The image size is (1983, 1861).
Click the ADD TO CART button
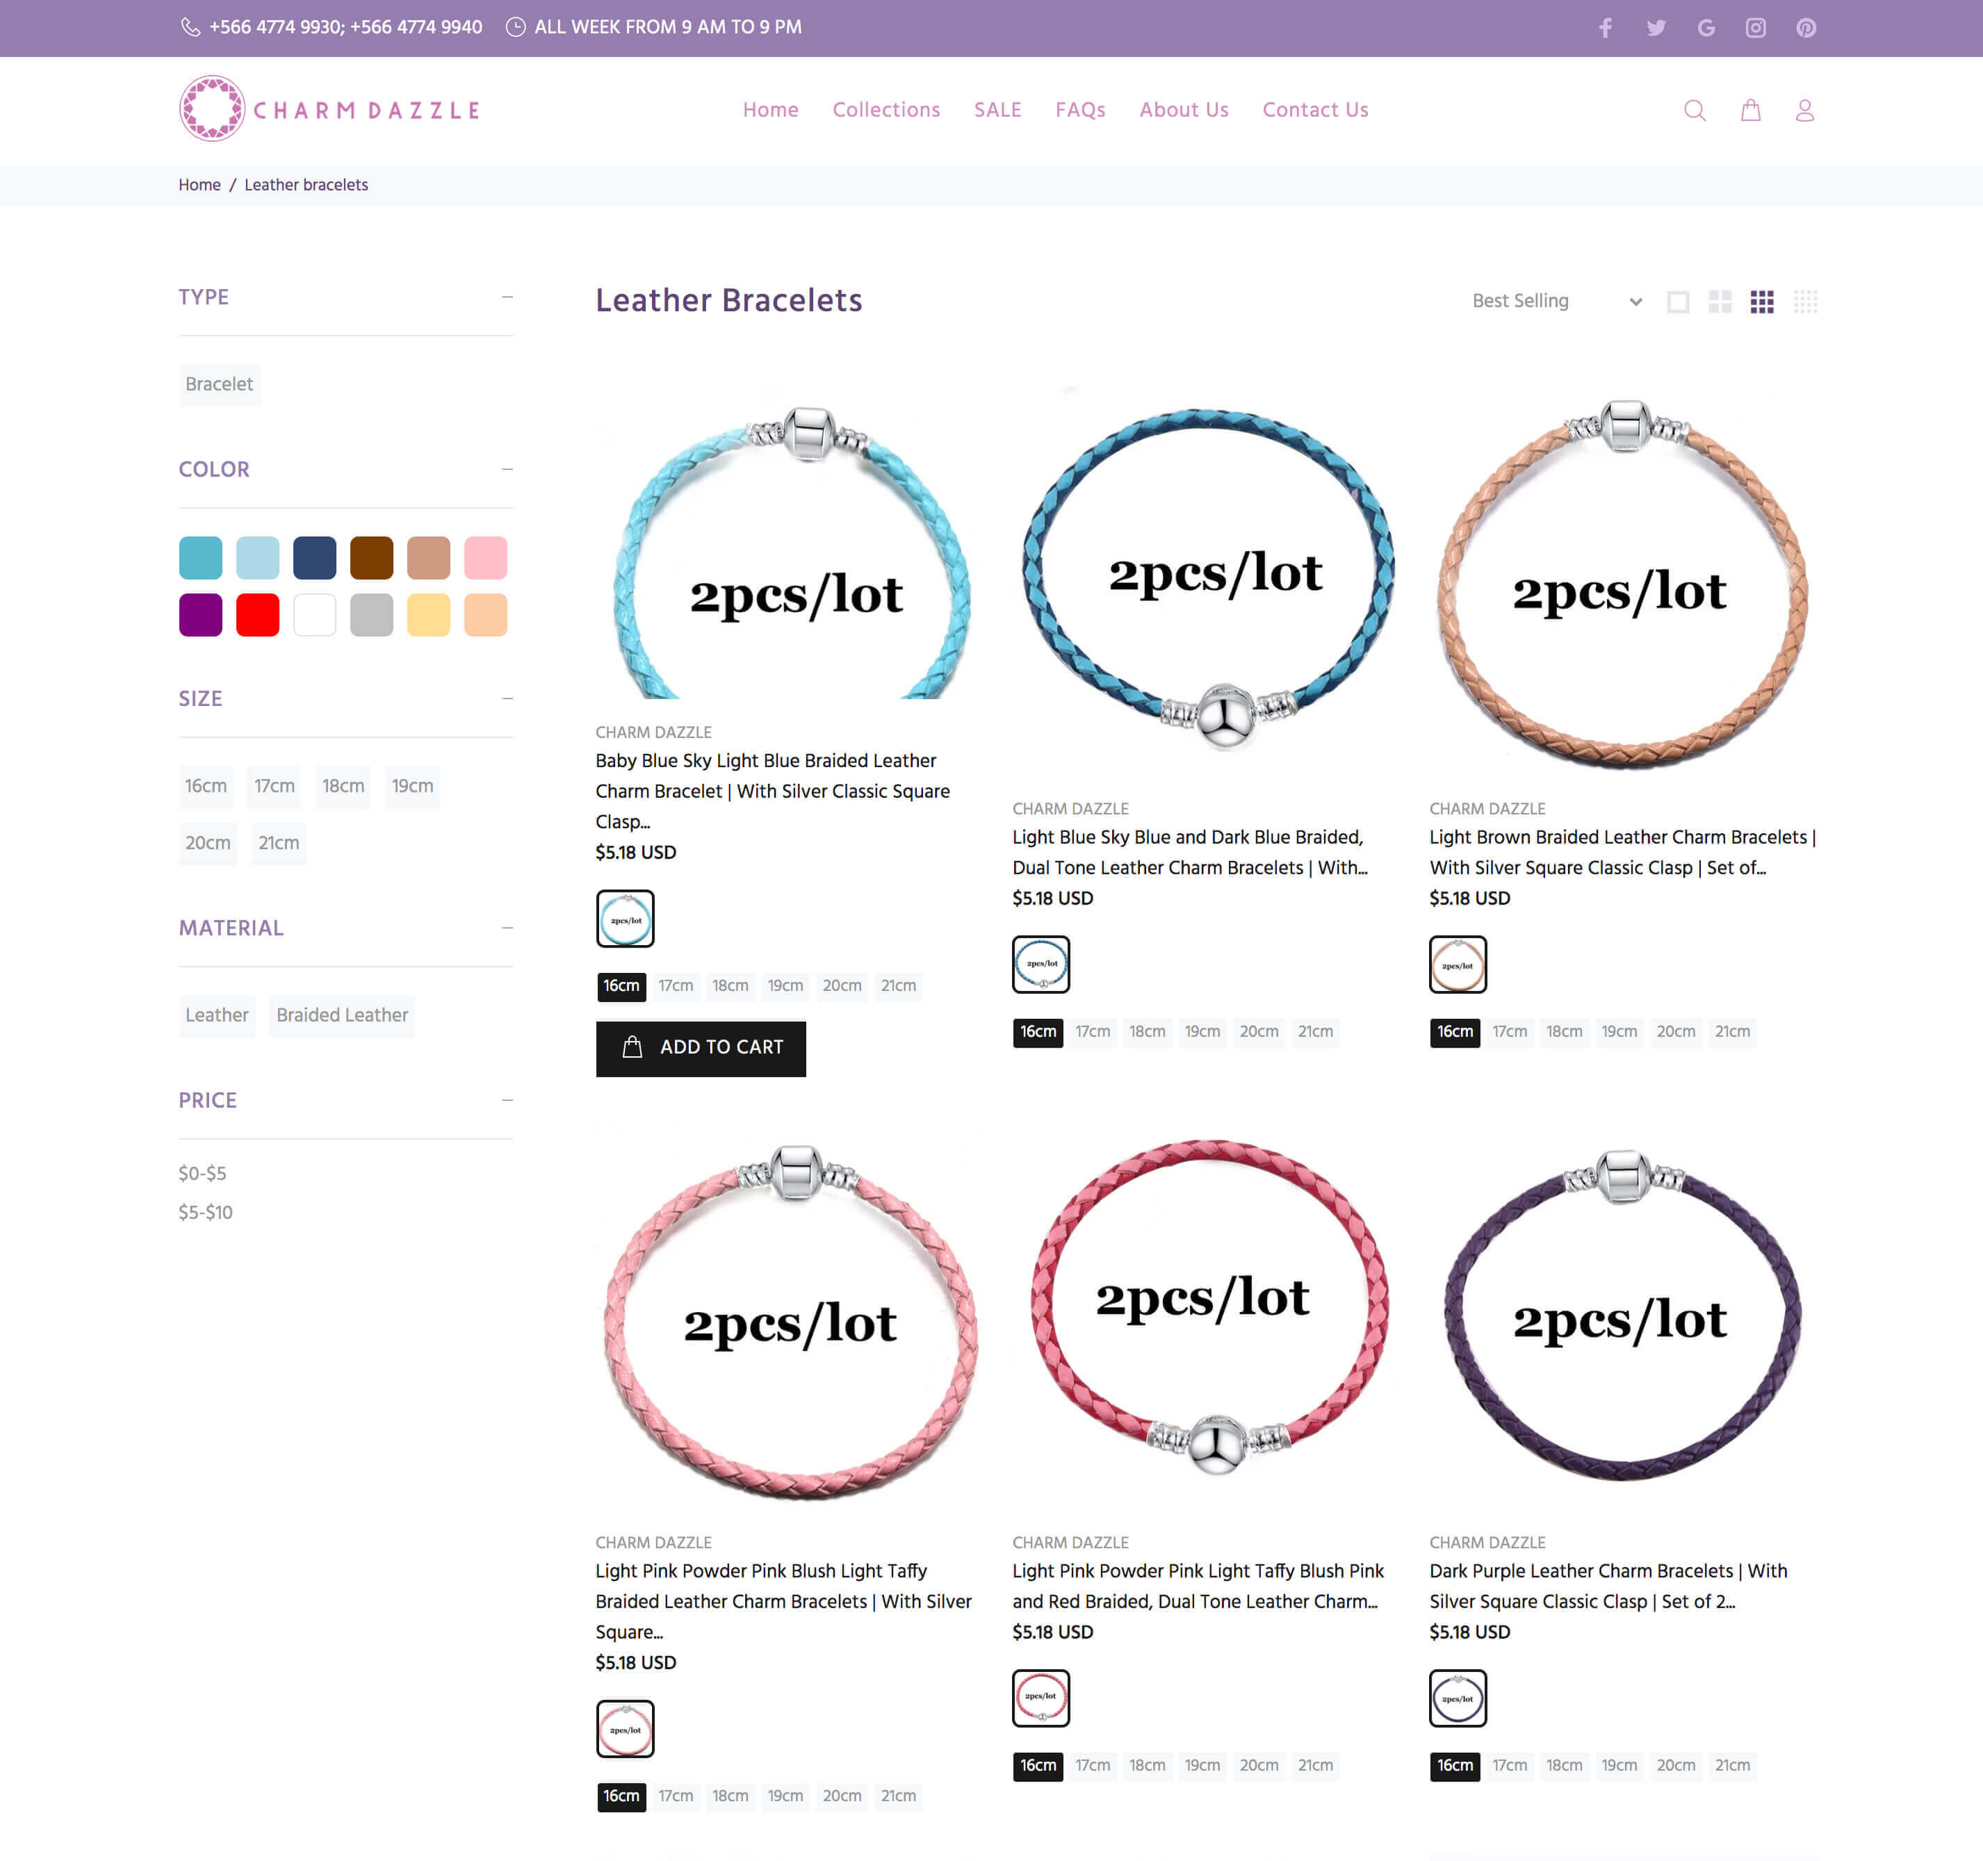pyautogui.click(x=700, y=1047)
